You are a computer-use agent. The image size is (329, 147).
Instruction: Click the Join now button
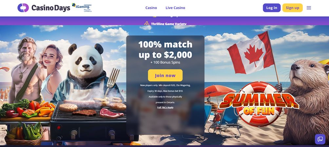click(165, 75)
